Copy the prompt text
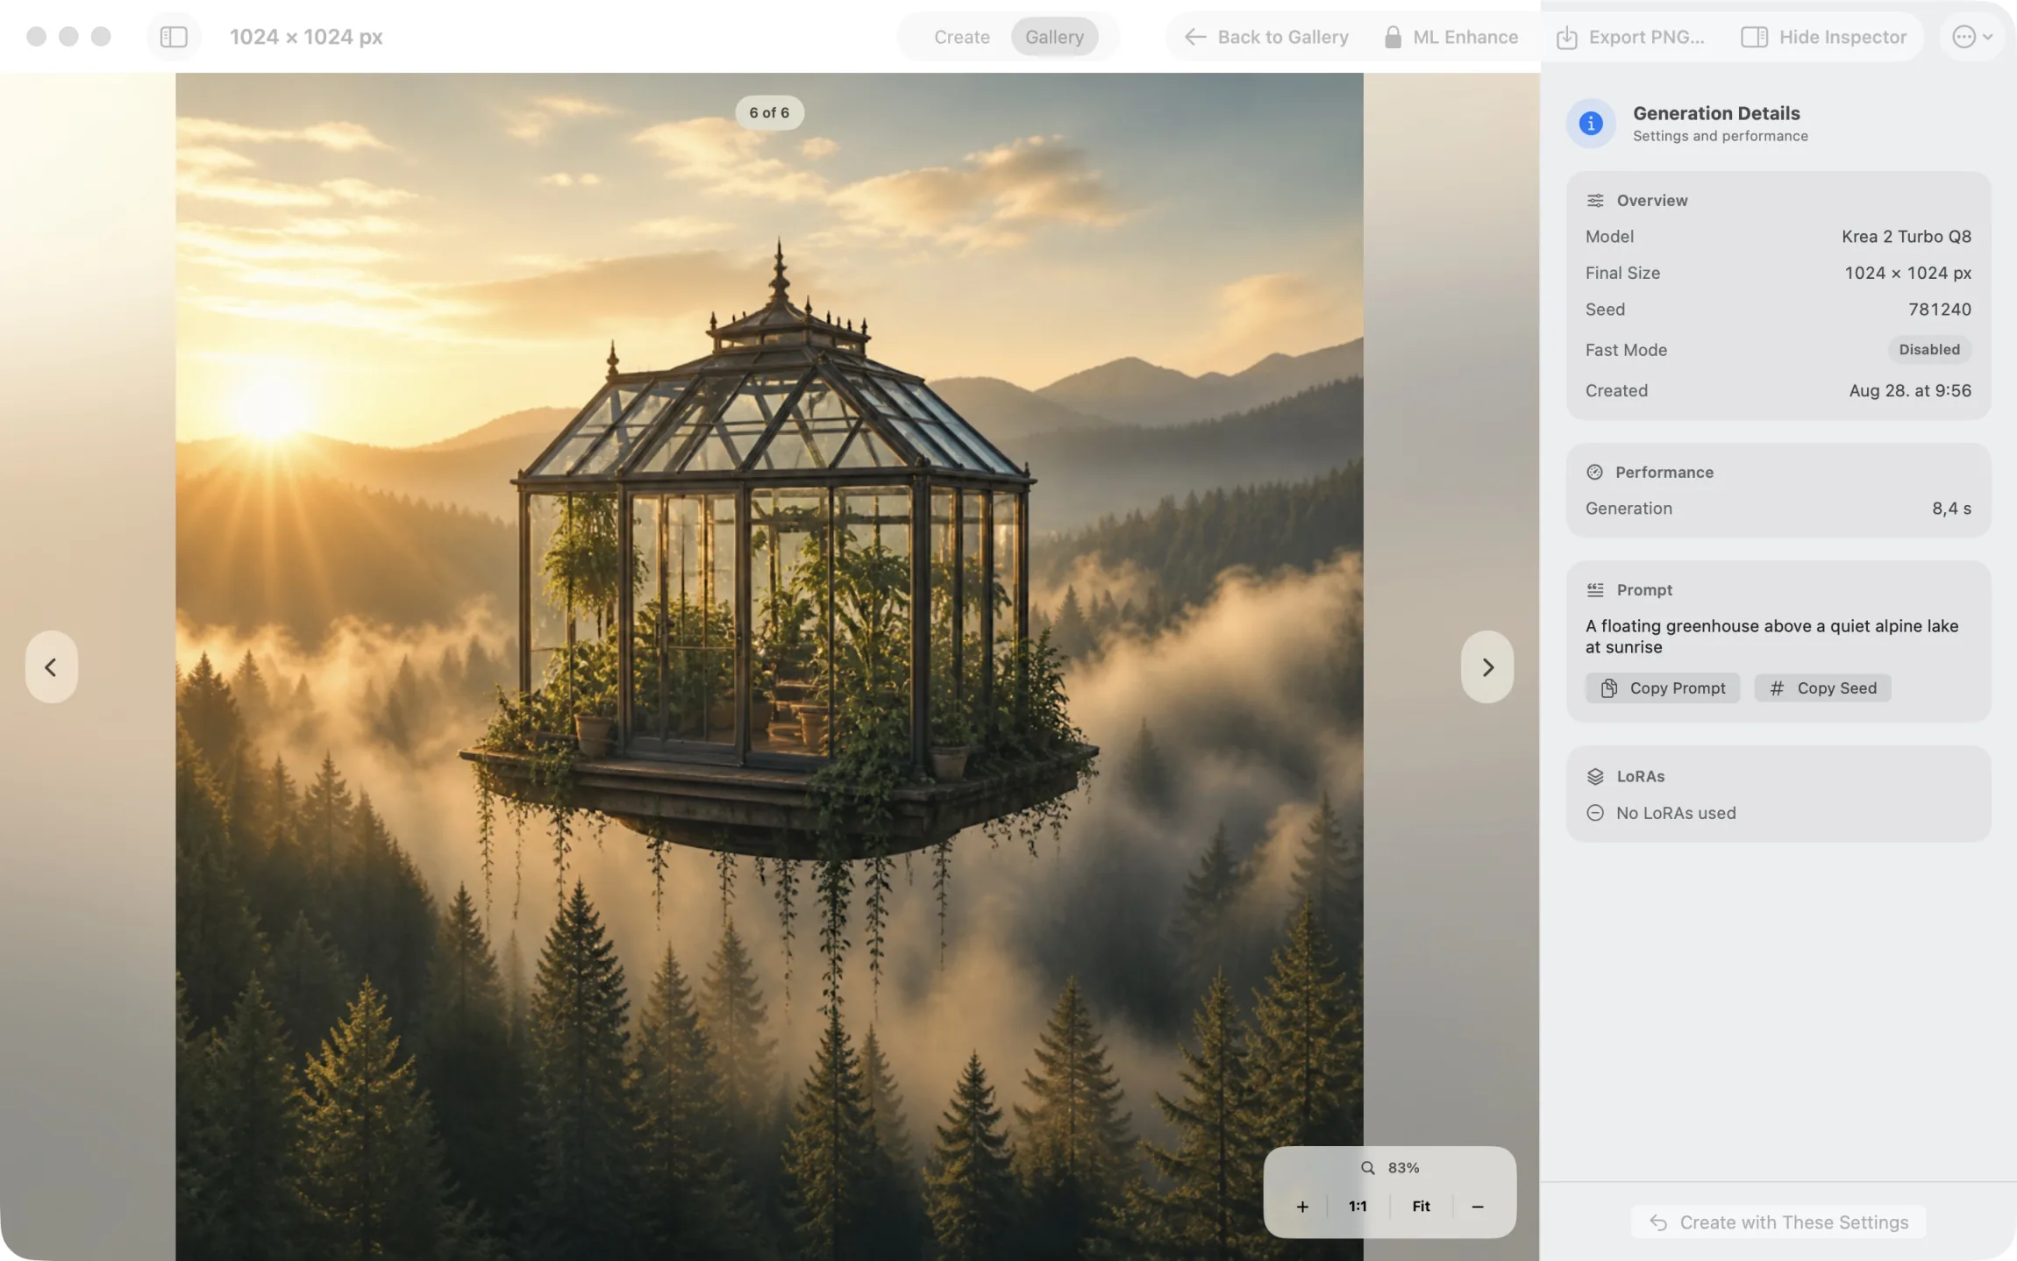 [x=1663, y=688]
